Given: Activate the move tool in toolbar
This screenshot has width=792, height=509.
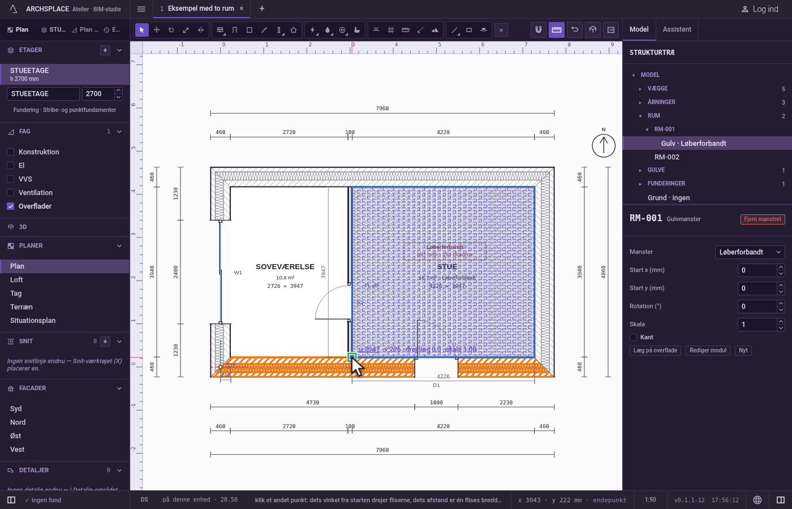Looking at the screenshot, I should [157, 30].
